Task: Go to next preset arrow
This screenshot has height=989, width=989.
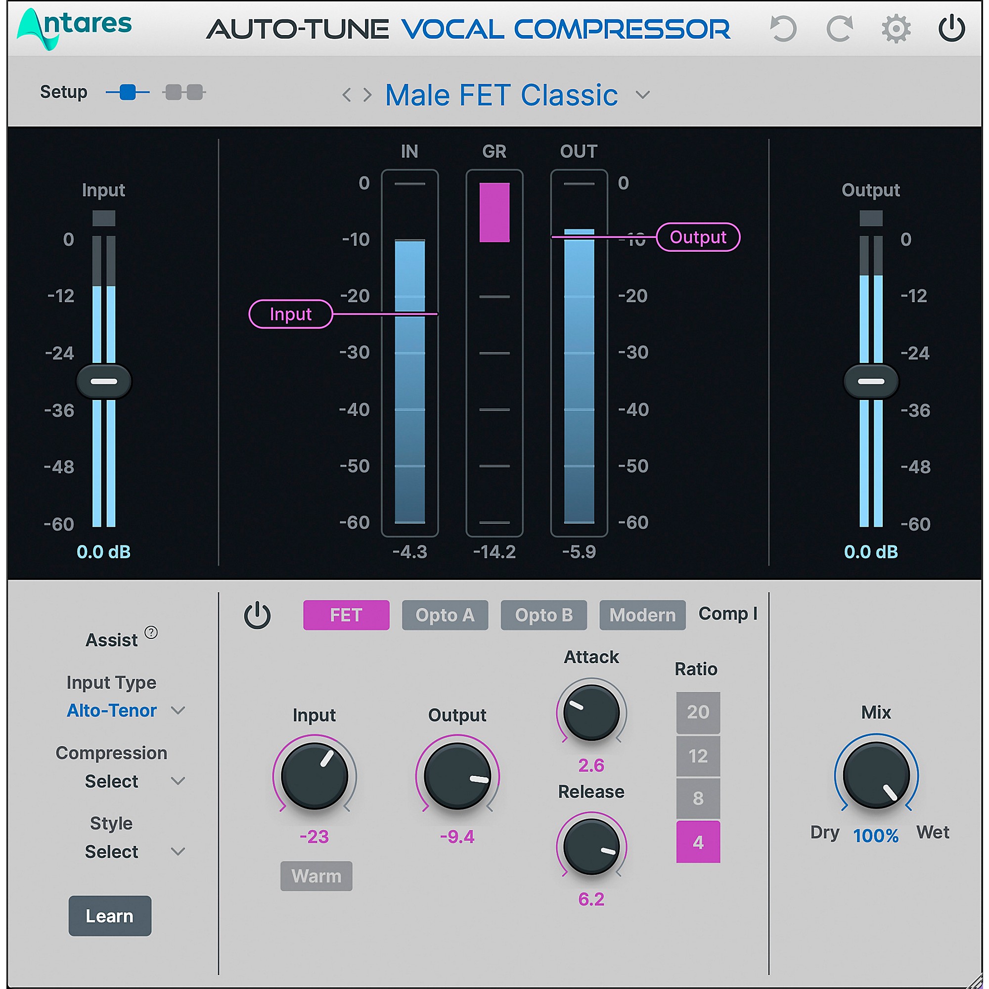Action: tap(367, 95)
